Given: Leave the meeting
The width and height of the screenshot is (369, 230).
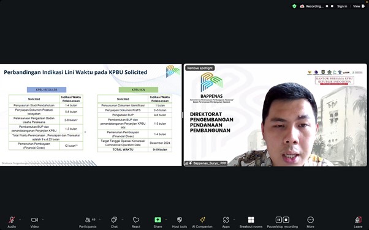Looking at the screenshot, I should pyautogui.click(x=358, y=220).
